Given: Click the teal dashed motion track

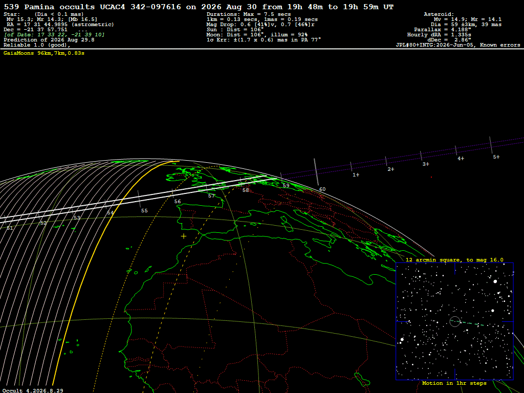Looking at the screenshot, I should pyautogui.click(x=474, y=323).
